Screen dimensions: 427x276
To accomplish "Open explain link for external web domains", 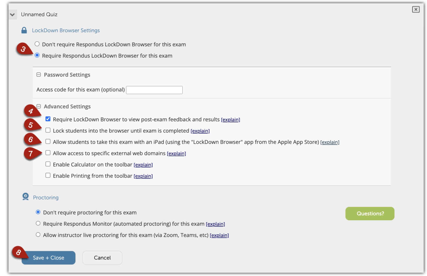I will coord(177,154).
